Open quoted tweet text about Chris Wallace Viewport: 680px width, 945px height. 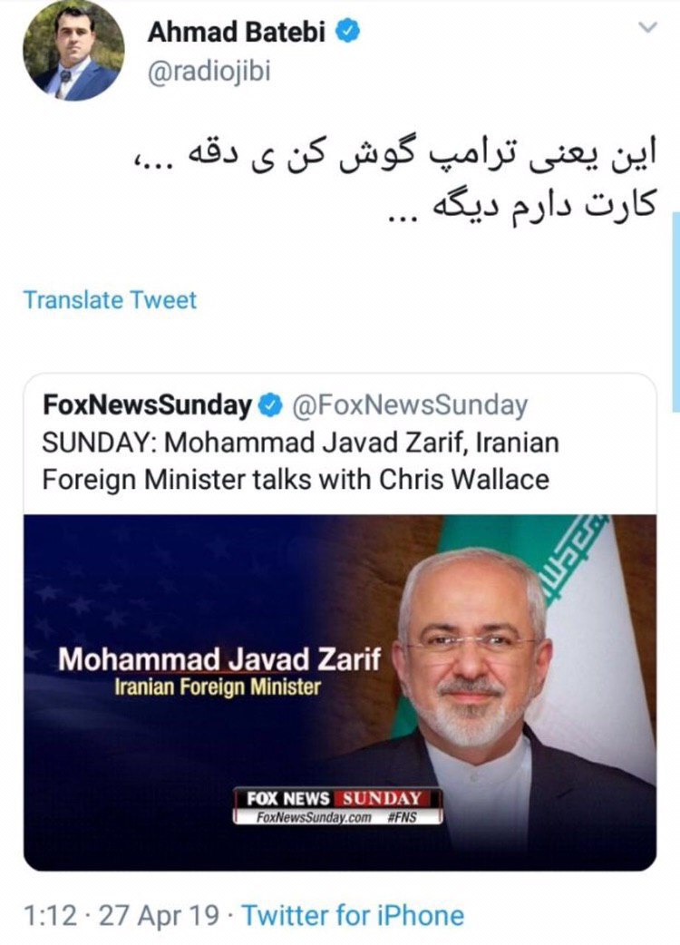pos(300,461)
